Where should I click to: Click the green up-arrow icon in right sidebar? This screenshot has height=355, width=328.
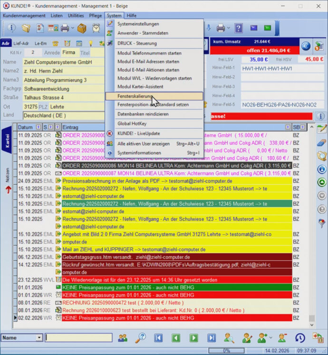(x=322, y=182)
